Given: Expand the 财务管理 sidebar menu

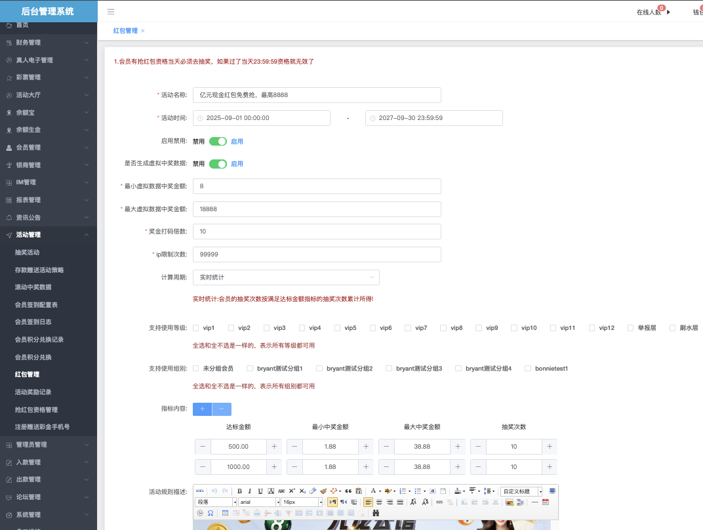Looking at the screenshot, I should point(49,43).
